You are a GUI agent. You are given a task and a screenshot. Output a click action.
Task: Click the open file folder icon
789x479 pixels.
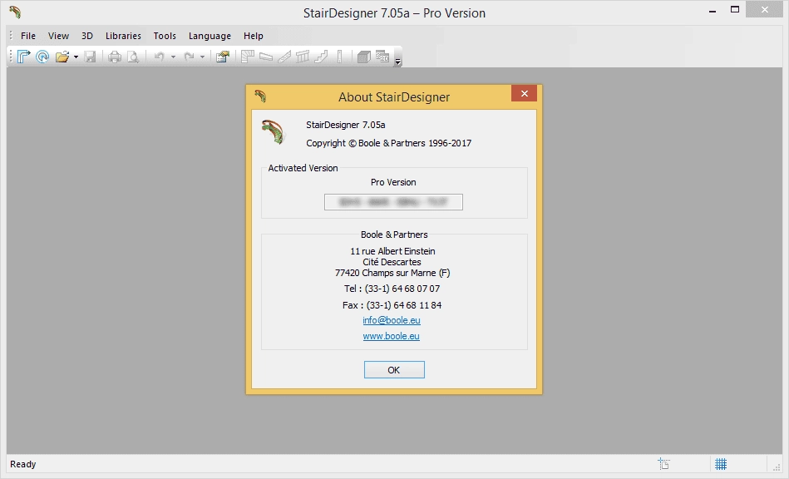coord(62,57)
